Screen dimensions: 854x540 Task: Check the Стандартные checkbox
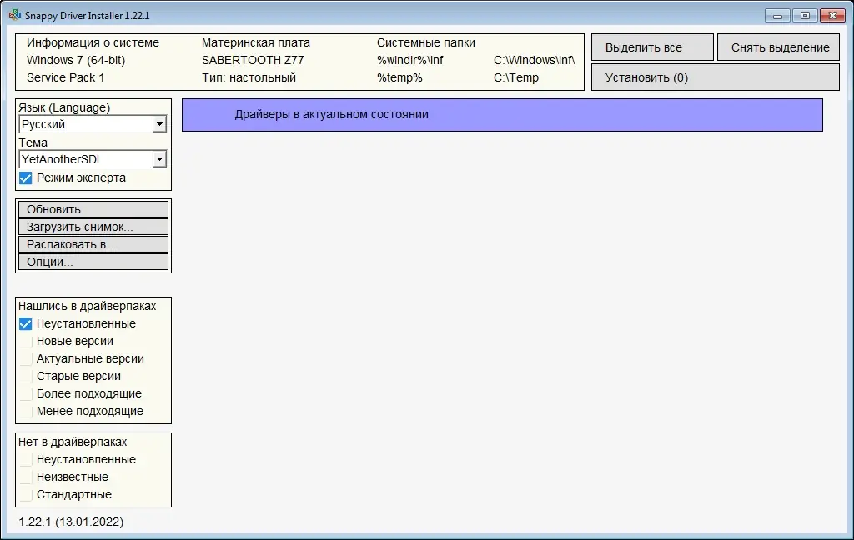pyautogui.click(x=25, y=494)
